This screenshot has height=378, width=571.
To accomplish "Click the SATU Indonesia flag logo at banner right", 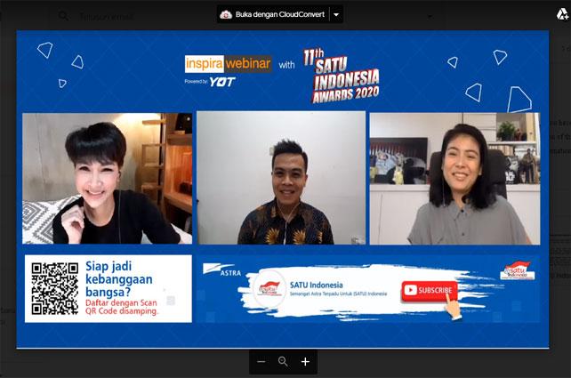I will point(518,270).
